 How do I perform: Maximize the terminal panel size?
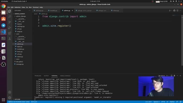[177, 76]
